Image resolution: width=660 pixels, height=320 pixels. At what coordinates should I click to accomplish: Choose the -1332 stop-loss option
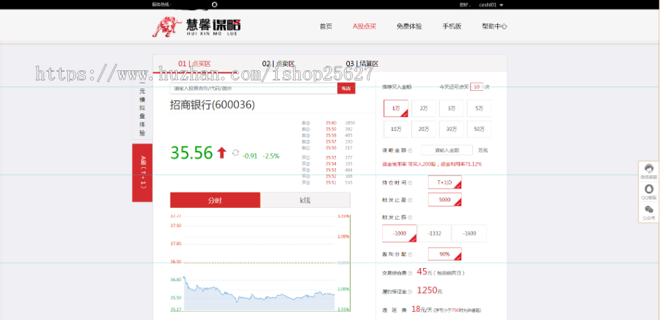(x=434, y=234)
